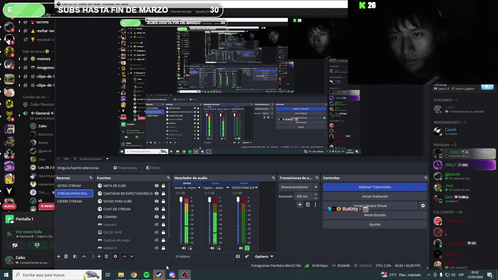Open Chrome from the taskbar
The image size is (498, 280).
click(133, 275)
